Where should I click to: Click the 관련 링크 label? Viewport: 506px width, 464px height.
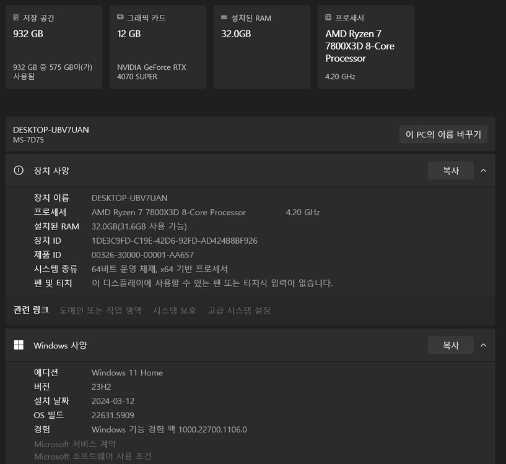tap(31, 310)
